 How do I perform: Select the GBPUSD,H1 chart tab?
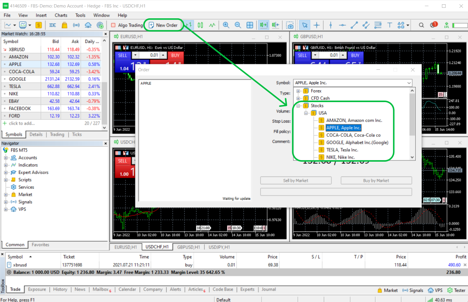190,247
